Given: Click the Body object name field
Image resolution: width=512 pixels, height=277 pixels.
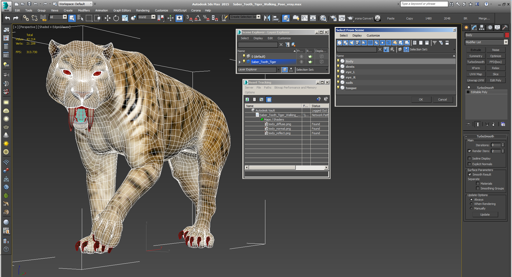Looking at the screenshot, I should pos(484,35).
